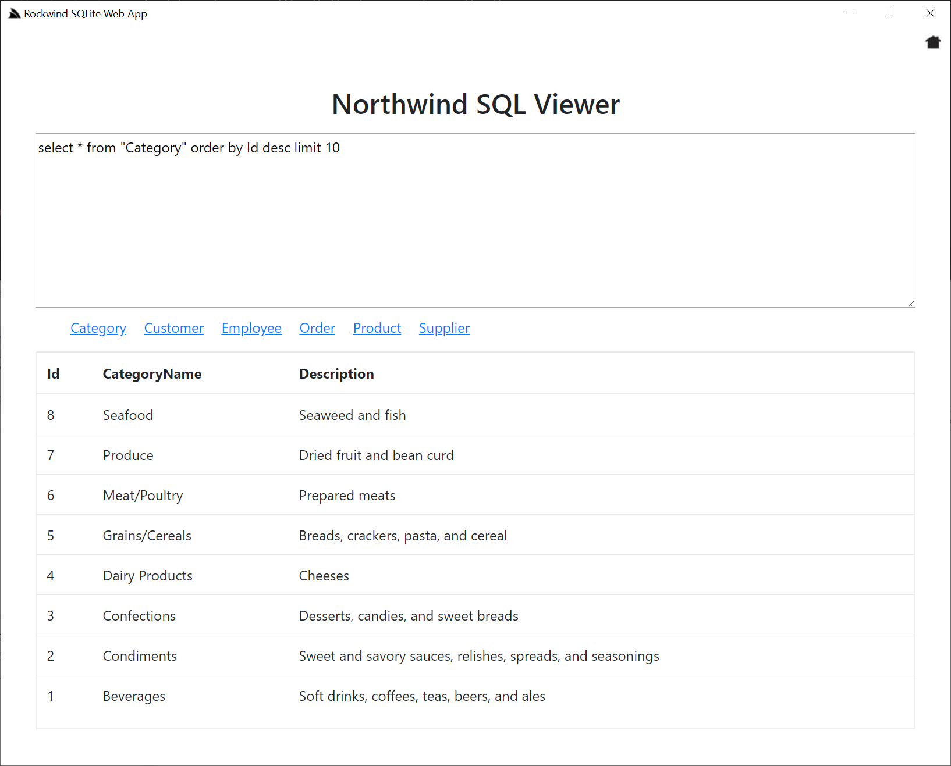
Task: Select the Dairy Products category name cell
Action: point(148,576)
